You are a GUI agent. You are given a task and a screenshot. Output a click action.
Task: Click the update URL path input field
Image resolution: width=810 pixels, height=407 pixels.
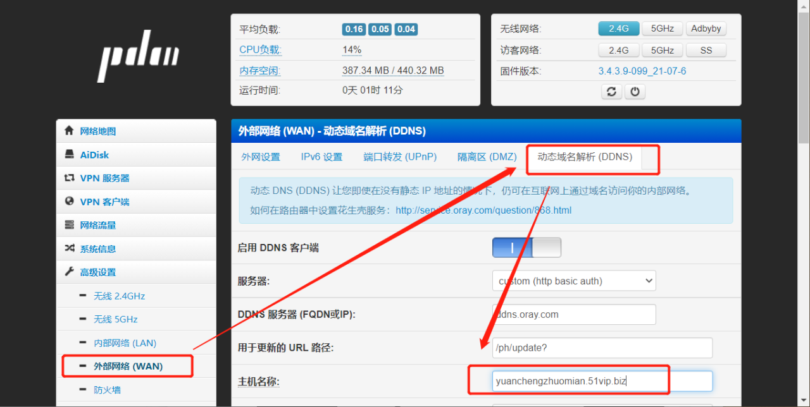pyautogui.click(x=602, y=348)
